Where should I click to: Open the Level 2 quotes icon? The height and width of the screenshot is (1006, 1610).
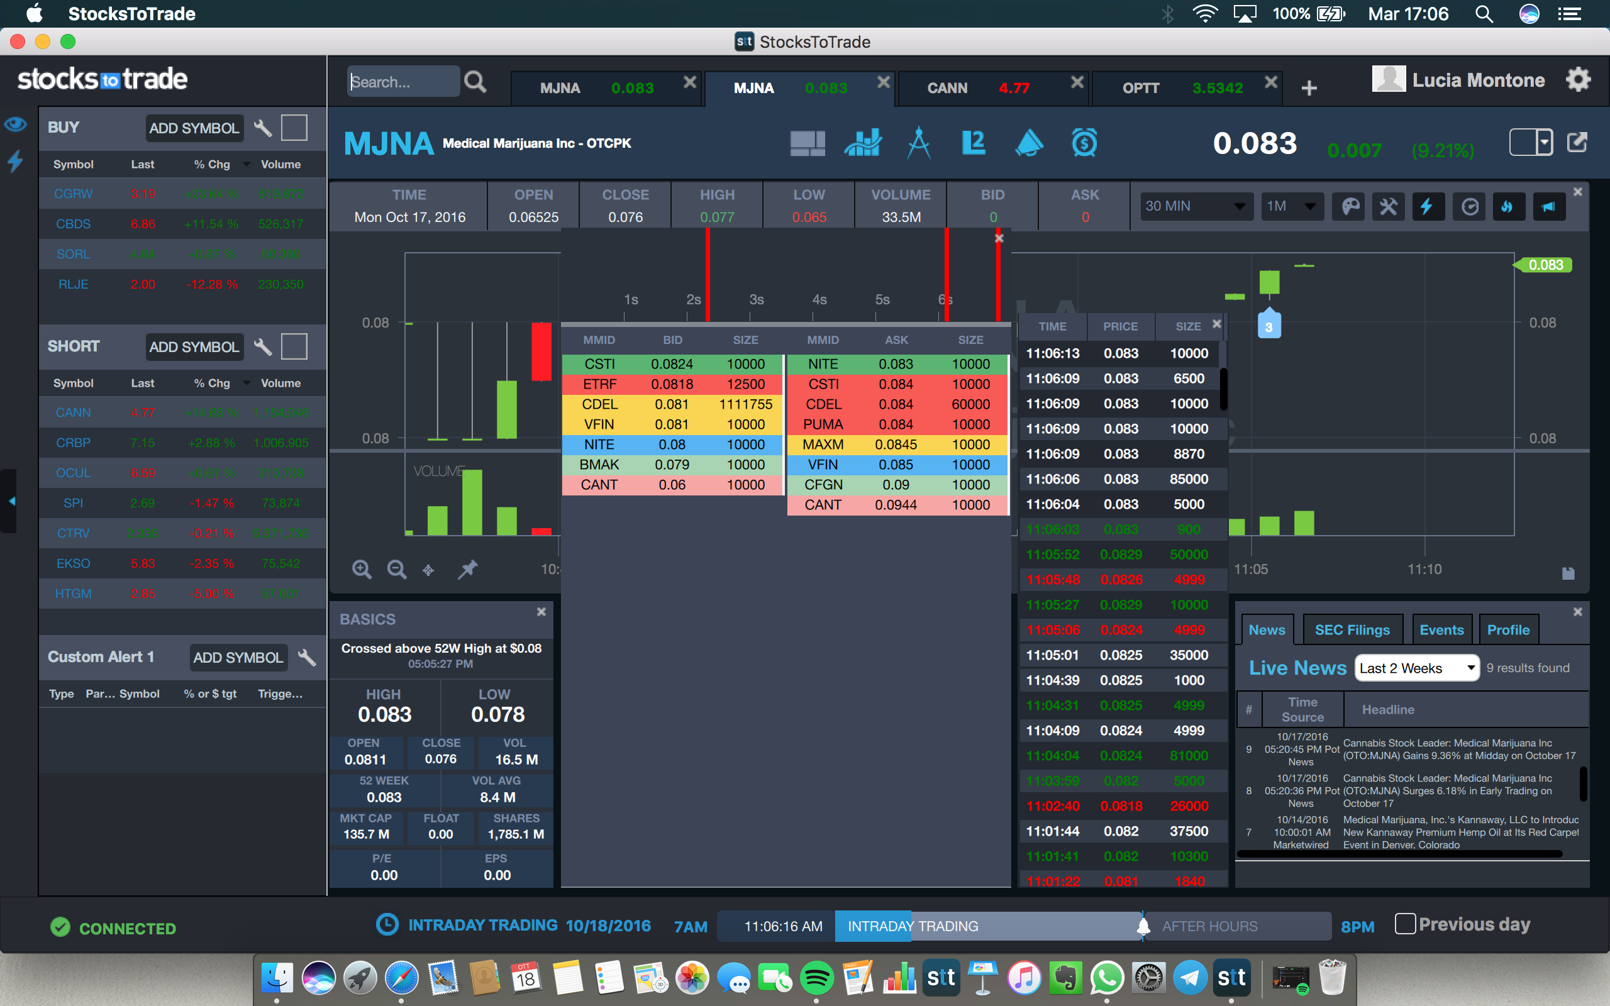pos(974,143)
